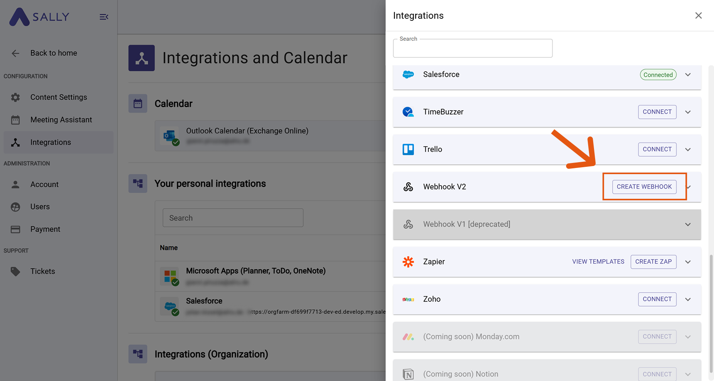Select the Trello integration icon

point(408,149)
